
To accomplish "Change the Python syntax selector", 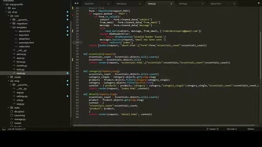I will [251, 129].
